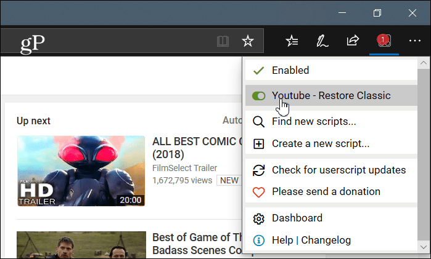Click the popup scrollbar down arrow
The width and height of the screenshot is (431, 259).
coord(424,247)
